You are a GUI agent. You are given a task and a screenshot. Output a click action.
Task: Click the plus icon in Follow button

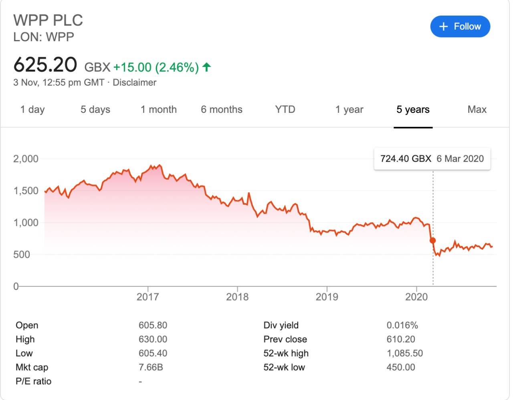point(443,26)
